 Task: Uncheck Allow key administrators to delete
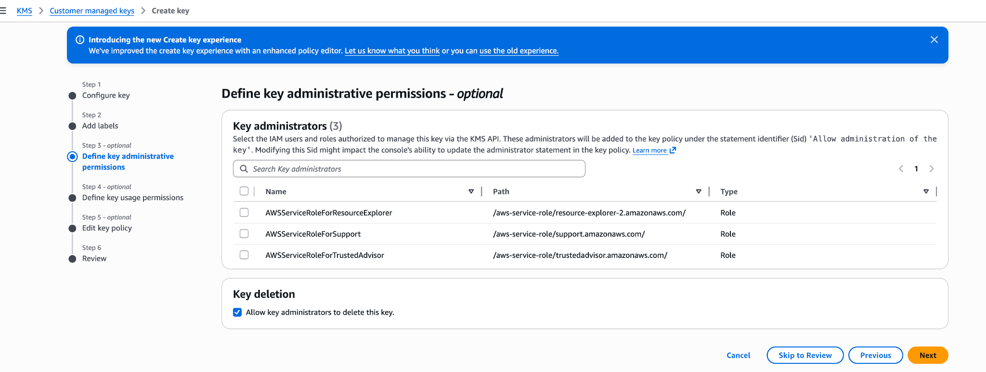click(237, 312)
